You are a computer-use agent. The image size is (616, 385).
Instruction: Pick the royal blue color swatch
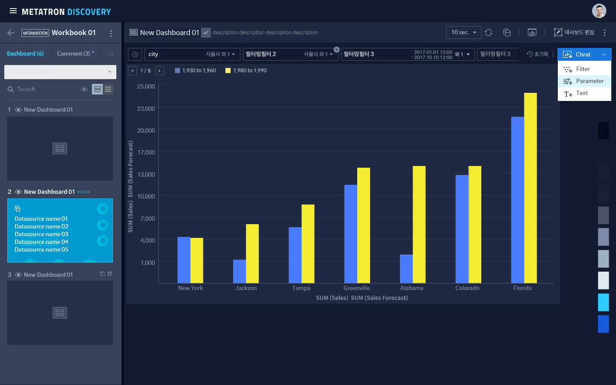[x=604, y=324]
